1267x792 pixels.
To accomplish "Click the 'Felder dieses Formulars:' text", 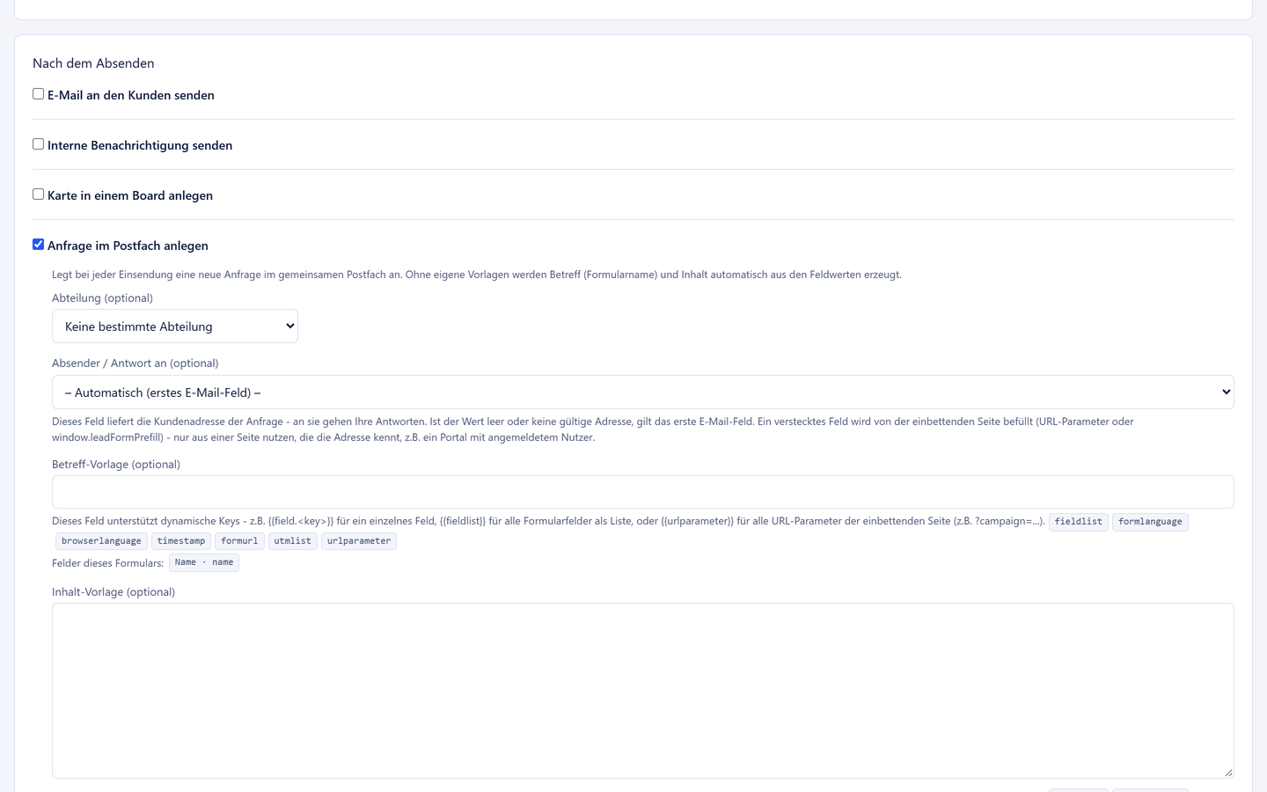I will [107, 563].
